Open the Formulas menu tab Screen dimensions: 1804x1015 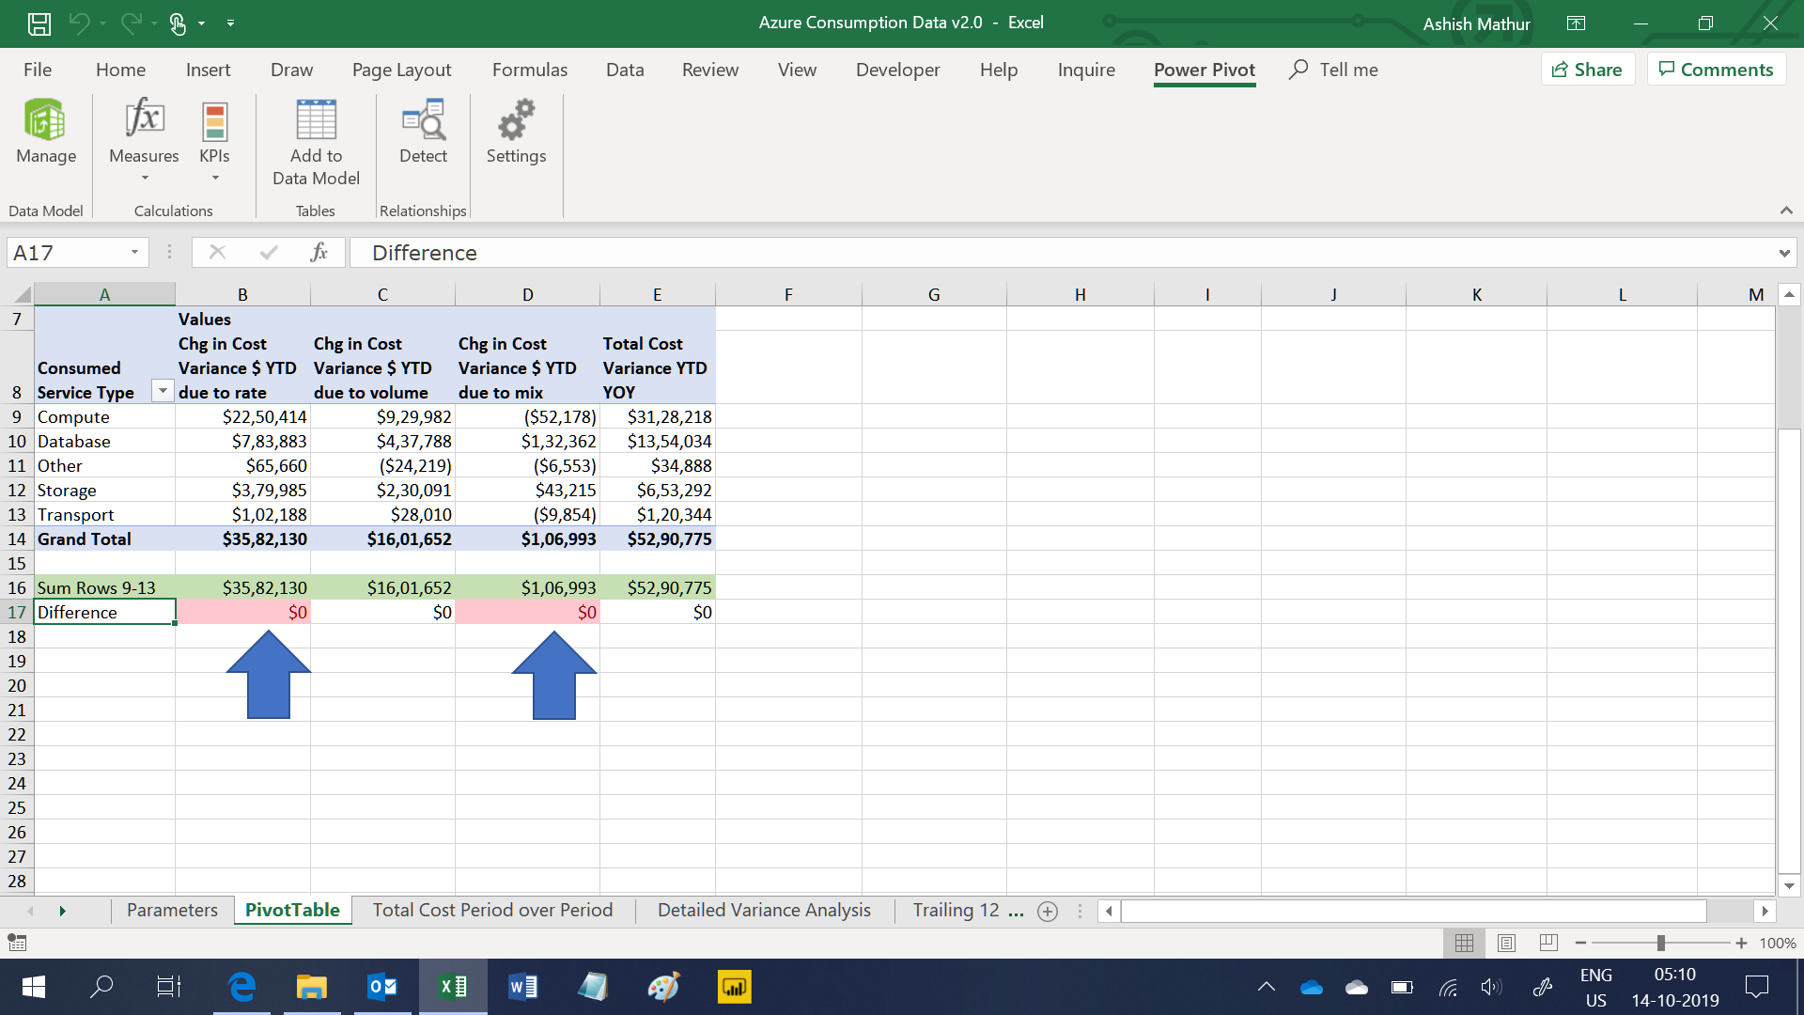pyautogui.click(x=530, y=70)
